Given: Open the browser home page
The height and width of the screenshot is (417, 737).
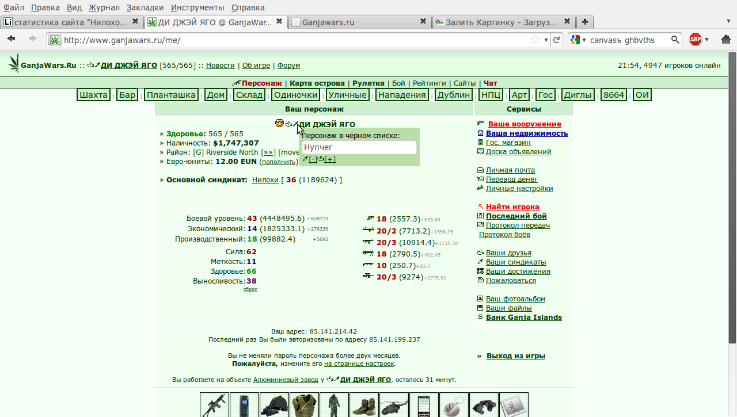Looking at the screenshot, I should pyautogui.click(x=725, y=40).
